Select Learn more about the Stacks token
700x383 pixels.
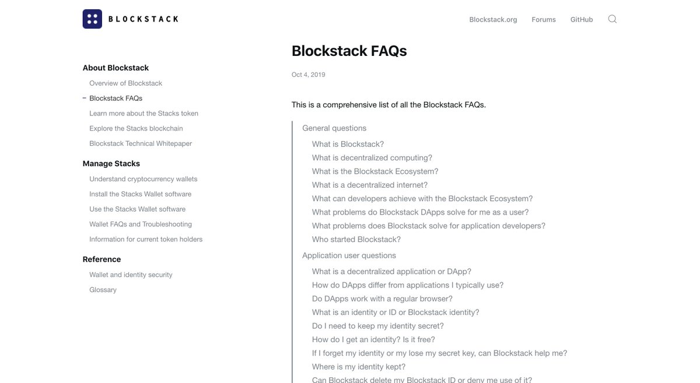click(143, 113)
